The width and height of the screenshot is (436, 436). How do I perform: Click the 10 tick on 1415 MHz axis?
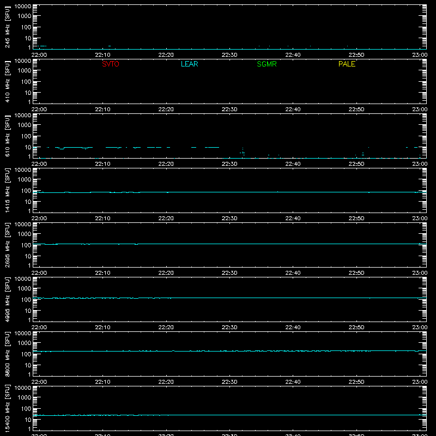click(28, 202)
